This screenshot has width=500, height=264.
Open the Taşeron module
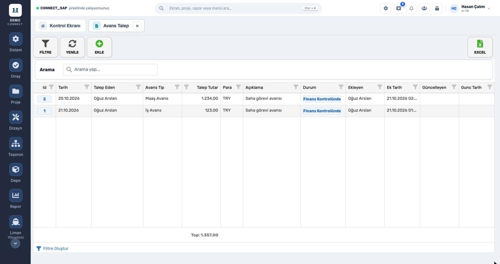[x=16, y=147]
